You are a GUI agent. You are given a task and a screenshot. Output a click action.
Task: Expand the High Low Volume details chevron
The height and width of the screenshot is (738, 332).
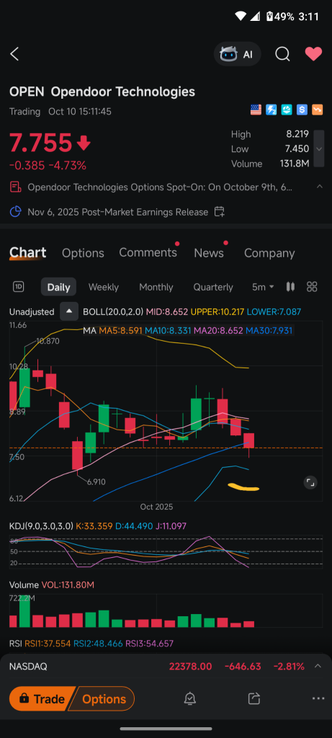(319, 148)
